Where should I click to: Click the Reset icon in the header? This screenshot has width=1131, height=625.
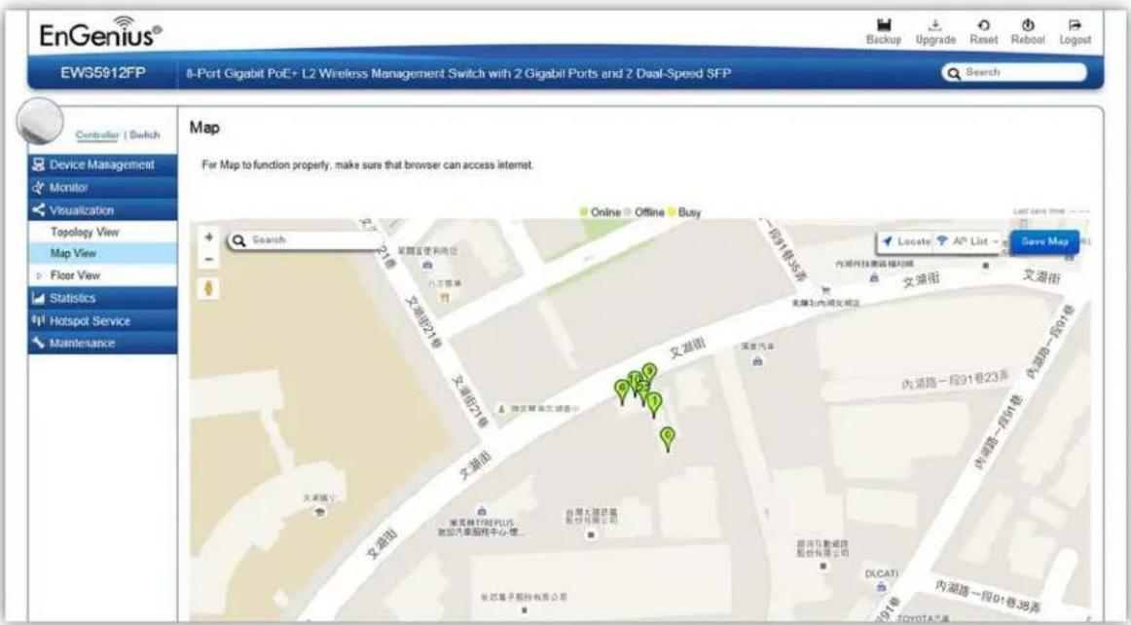(984, 32)
